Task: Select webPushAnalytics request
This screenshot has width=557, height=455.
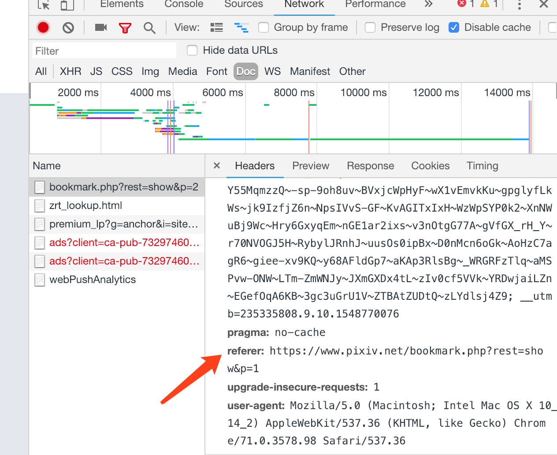Action: (117, 280)
